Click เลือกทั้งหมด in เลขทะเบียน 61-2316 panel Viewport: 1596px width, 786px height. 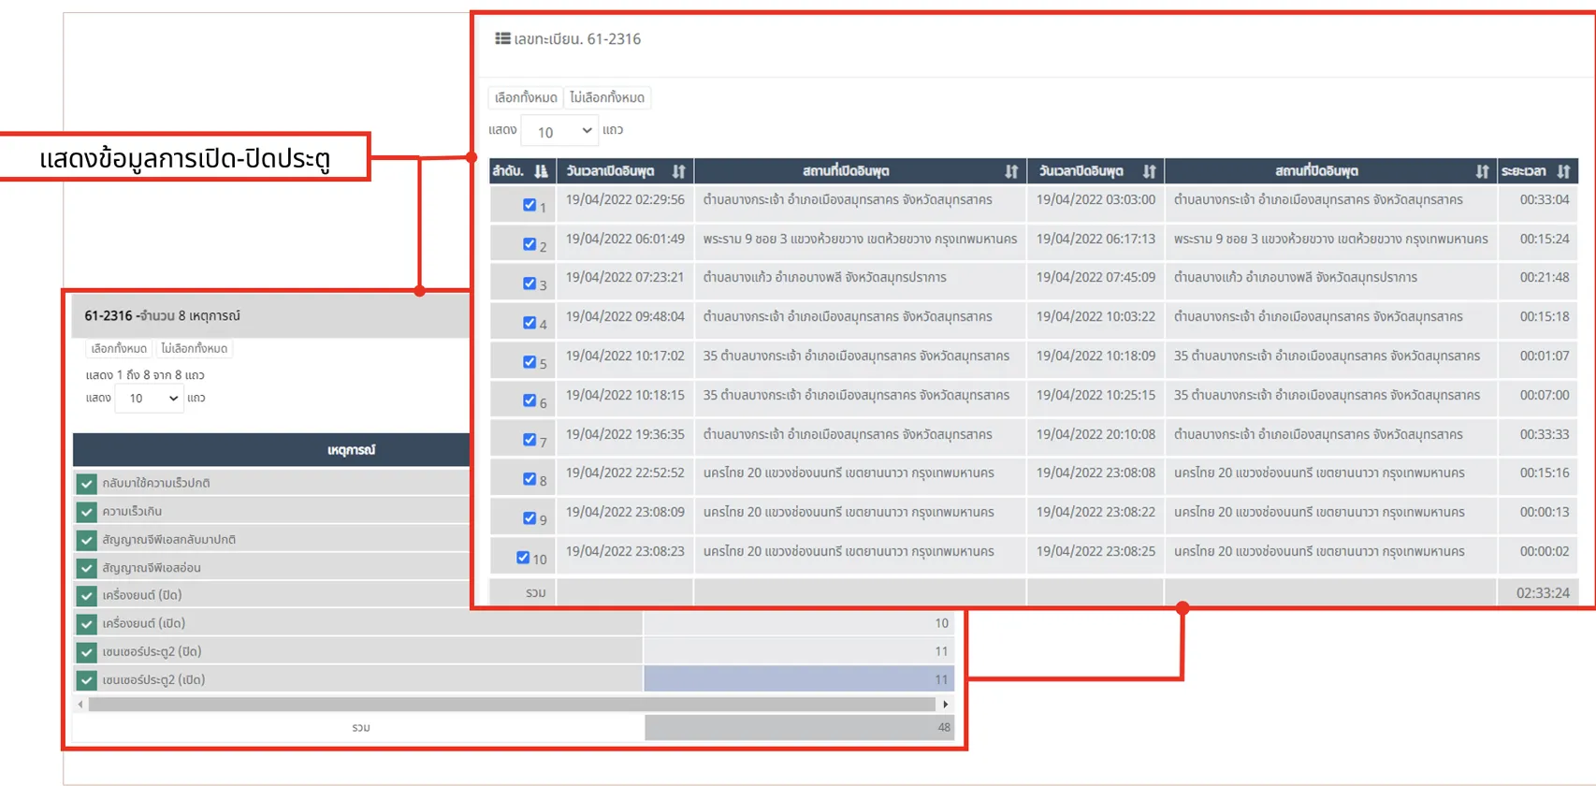click(x=526, y=97)
